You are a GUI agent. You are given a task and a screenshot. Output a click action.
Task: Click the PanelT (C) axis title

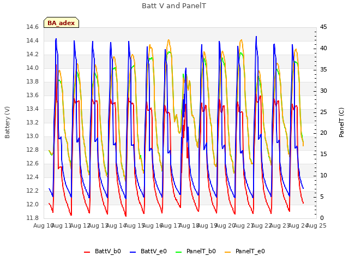(341, 122)
